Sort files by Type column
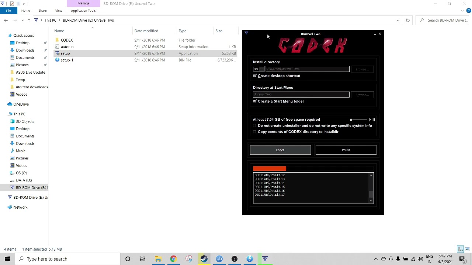The height and width of the screenshot is (265, 472). tap(183, 31)
